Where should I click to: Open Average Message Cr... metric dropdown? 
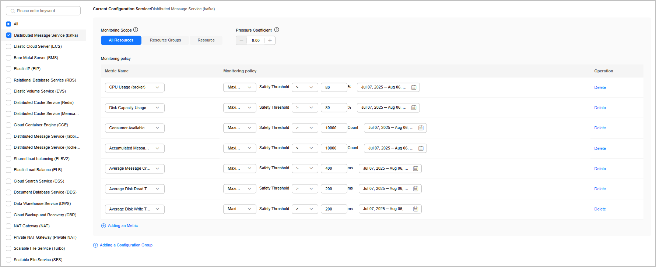click(x=135, y=169)
